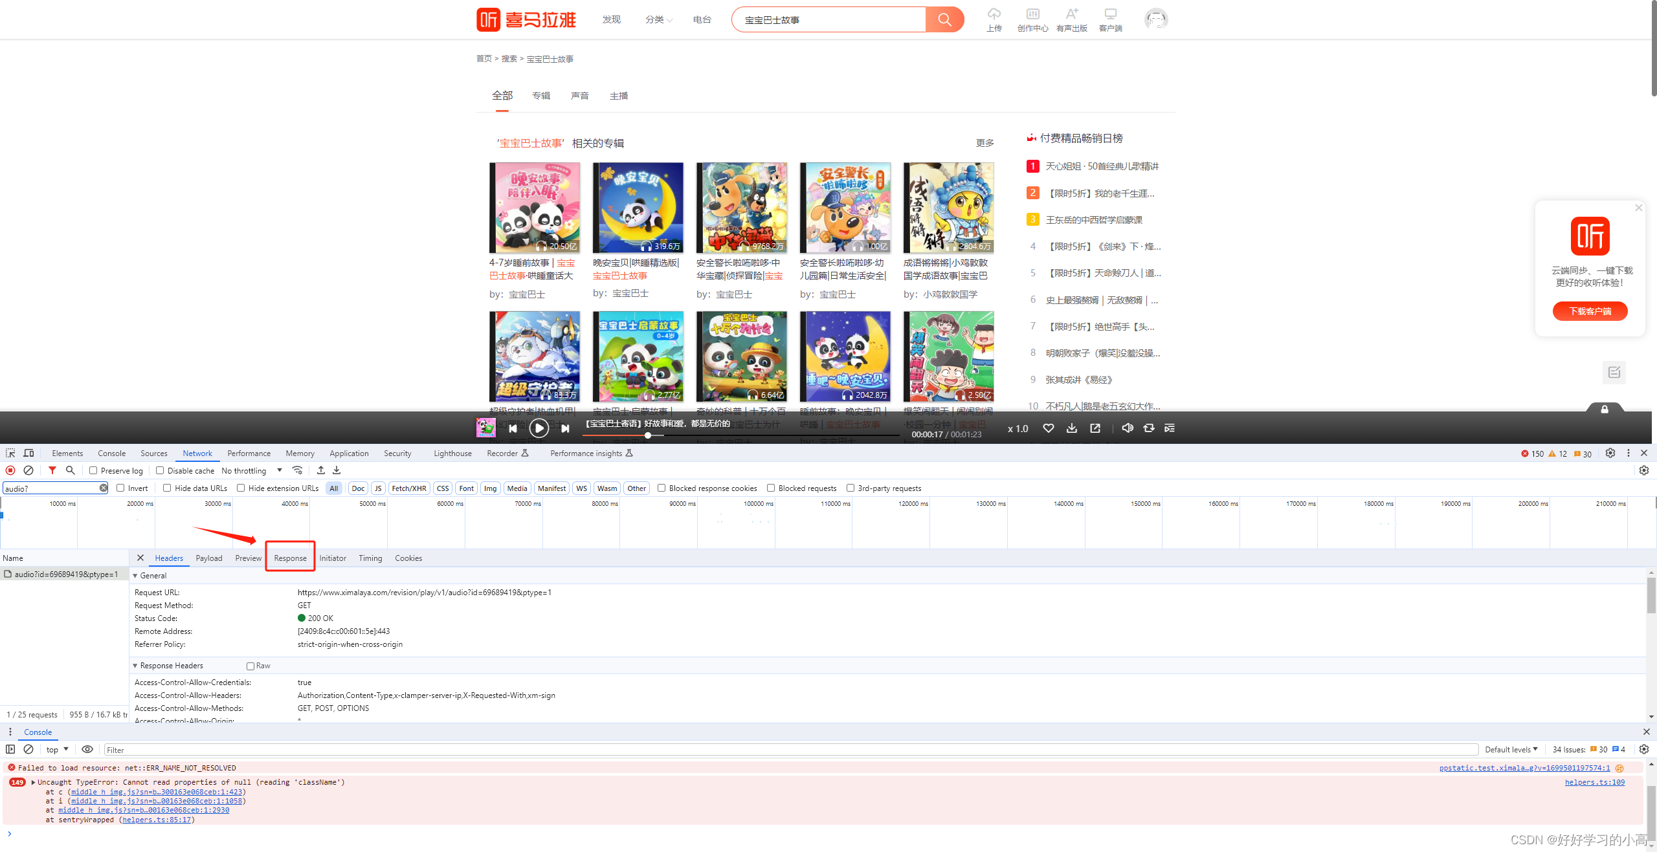
Task: Click the heart favorite icon in player
Action: point(1049,428)
